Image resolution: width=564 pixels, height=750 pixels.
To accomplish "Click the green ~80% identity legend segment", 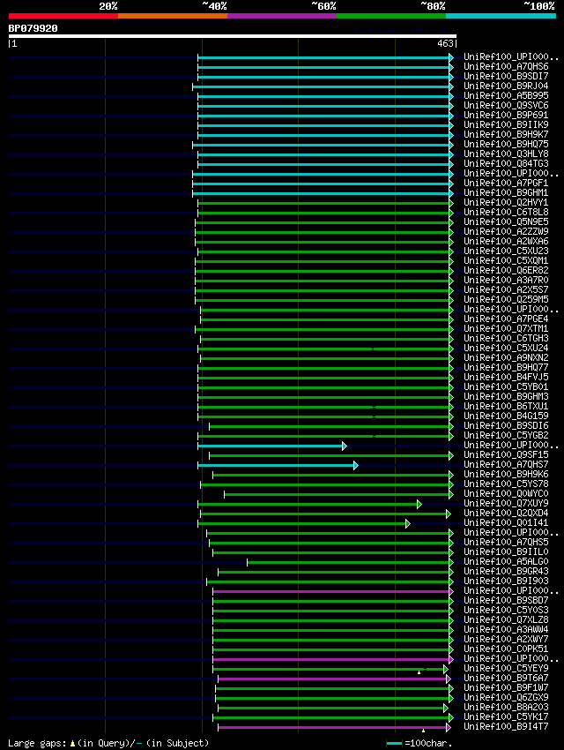I will point(391,16).
